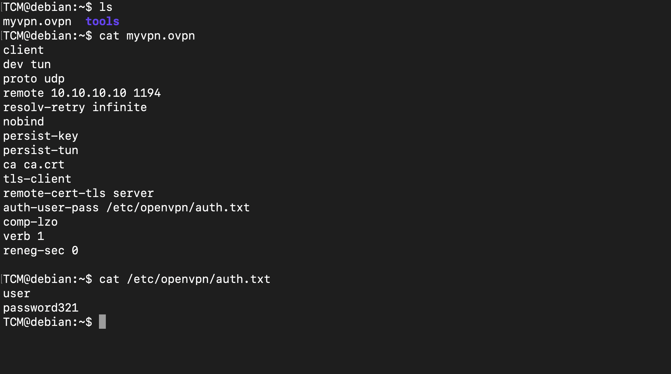Click the 'reneg-sec 0' line

[x=41, y=251]
